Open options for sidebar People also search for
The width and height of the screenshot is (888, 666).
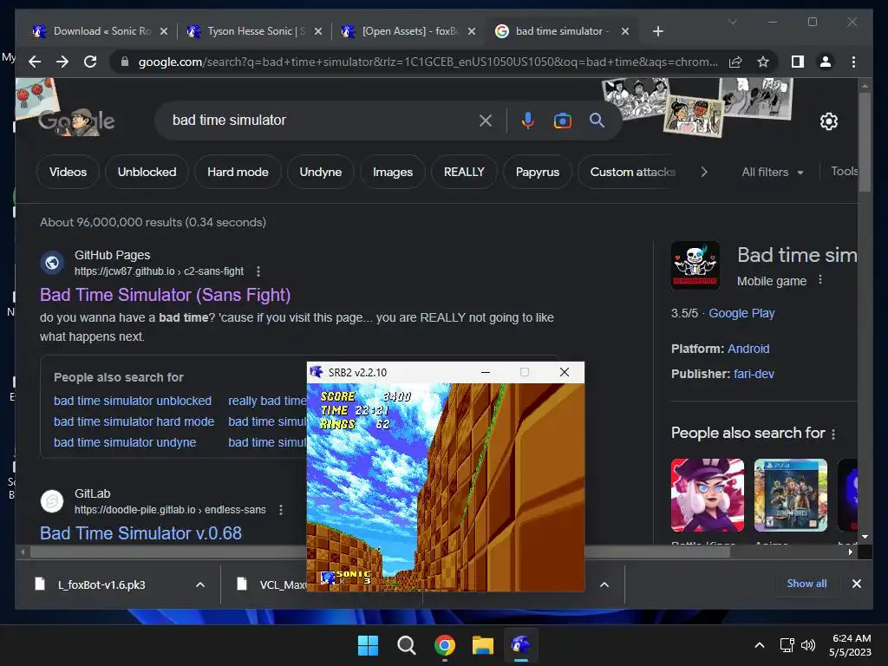(833, 434)
